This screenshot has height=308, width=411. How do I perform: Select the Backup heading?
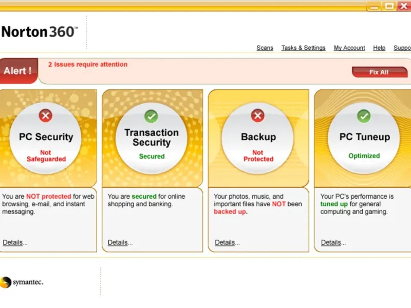point(258,137)
